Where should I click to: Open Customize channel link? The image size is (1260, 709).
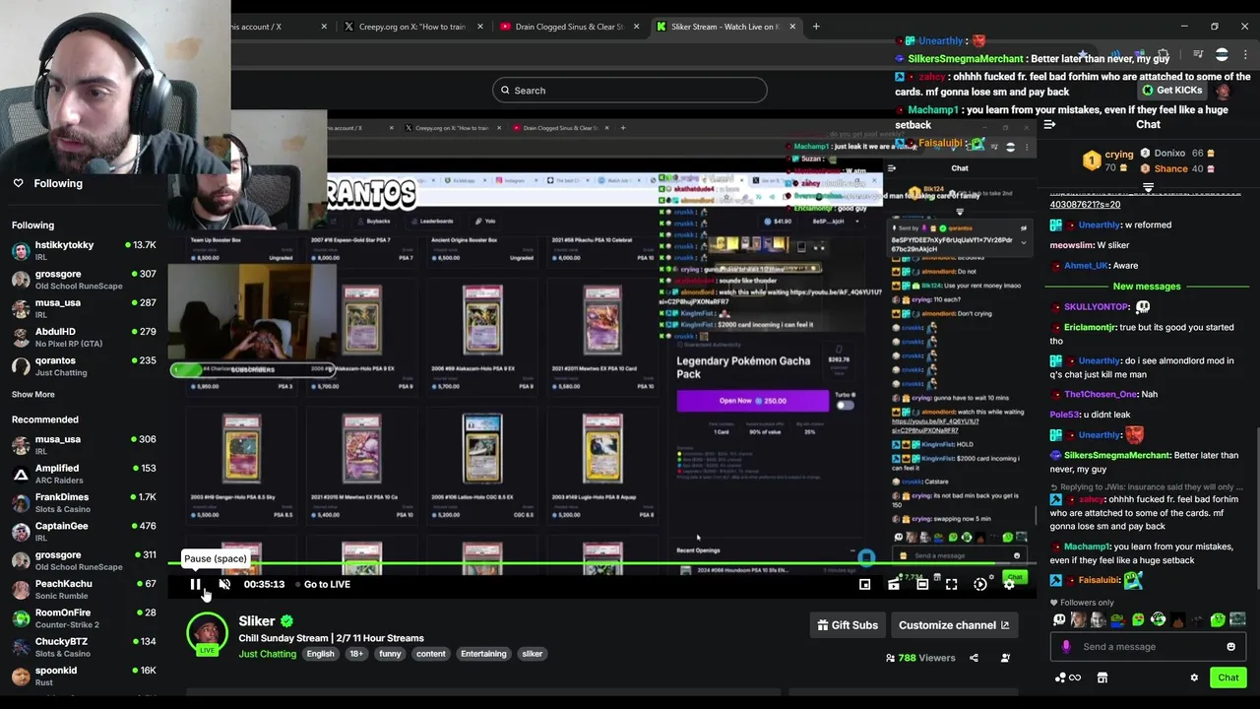coord(954,625)
